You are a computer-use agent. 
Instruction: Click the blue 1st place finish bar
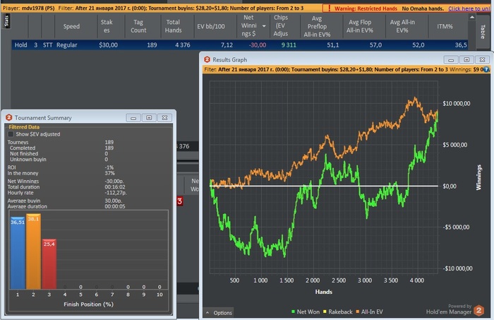click(18, 253)
